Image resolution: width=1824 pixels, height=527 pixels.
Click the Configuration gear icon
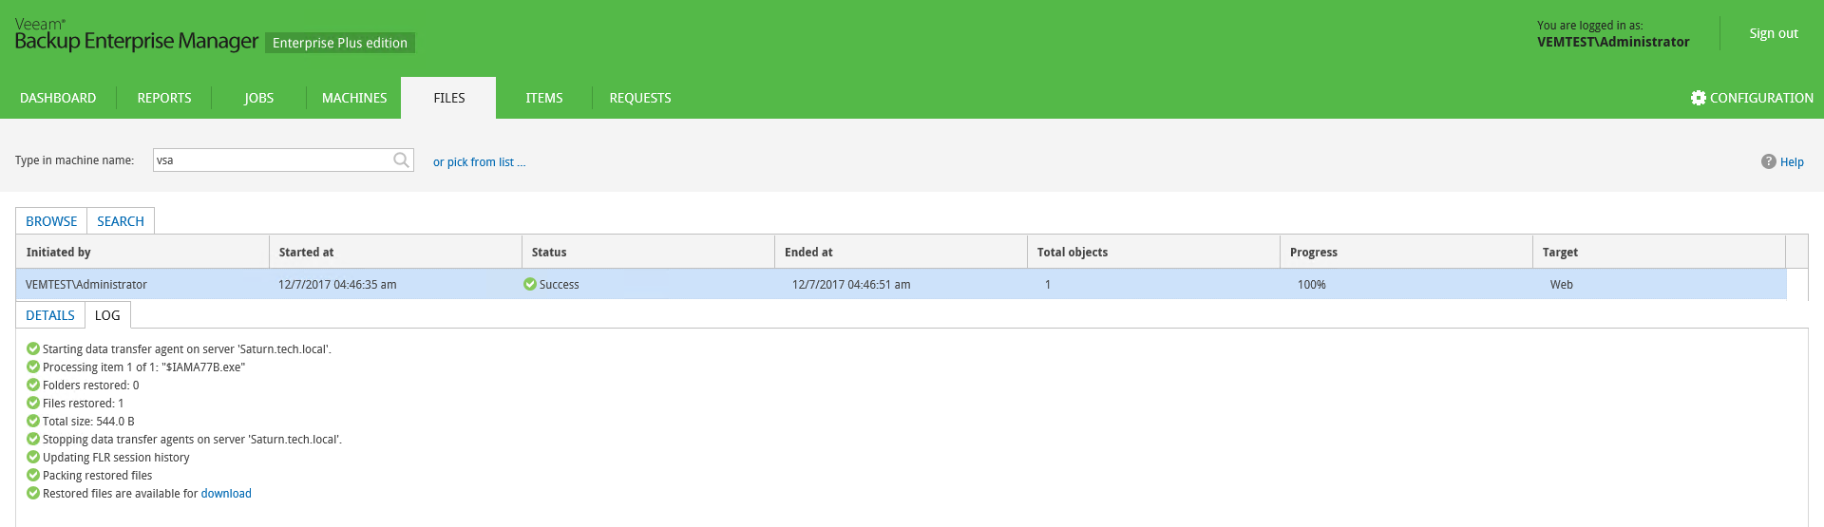[1699, 98]
